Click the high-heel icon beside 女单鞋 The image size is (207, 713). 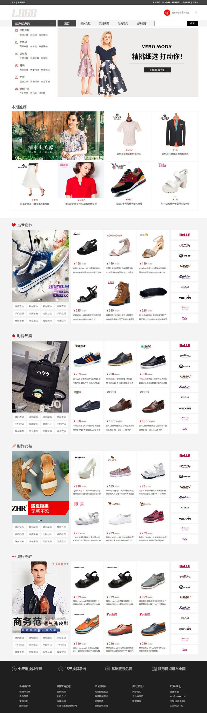[17, 42]
